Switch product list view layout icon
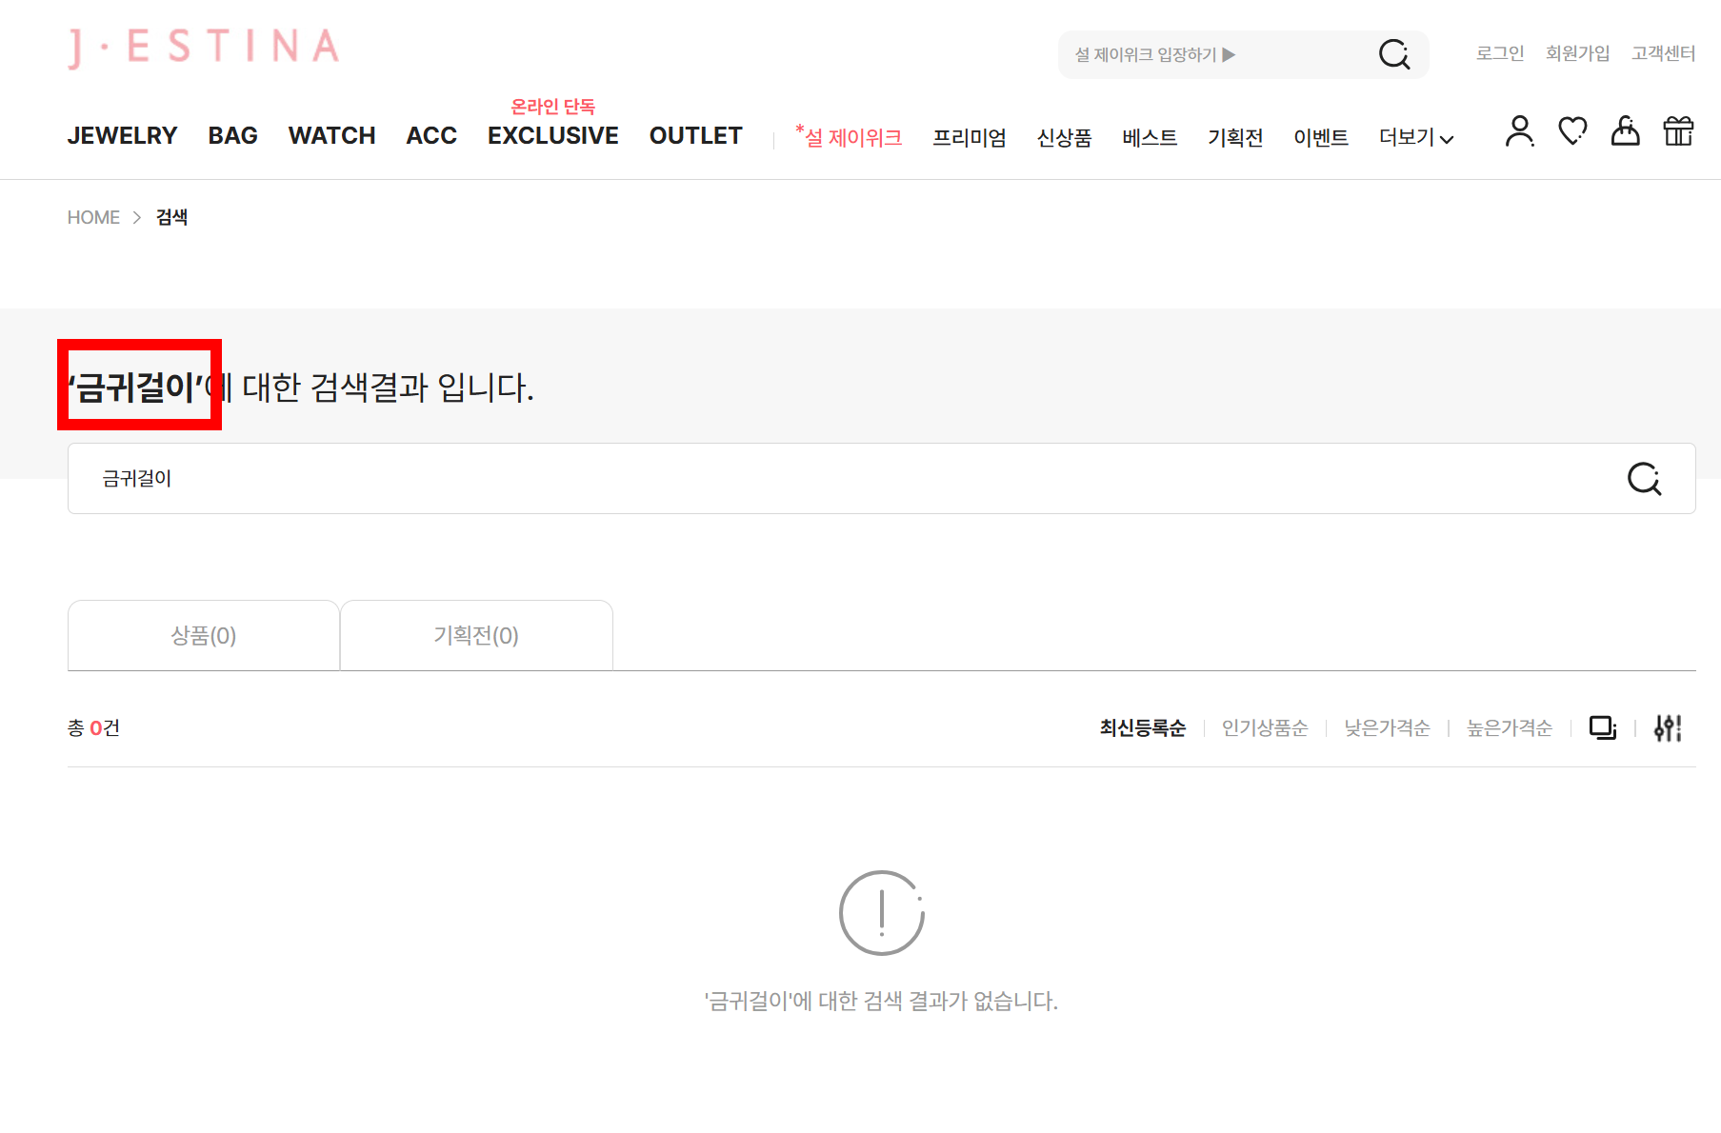This screenshot has width=1721, height=1133. (1603, 728)
